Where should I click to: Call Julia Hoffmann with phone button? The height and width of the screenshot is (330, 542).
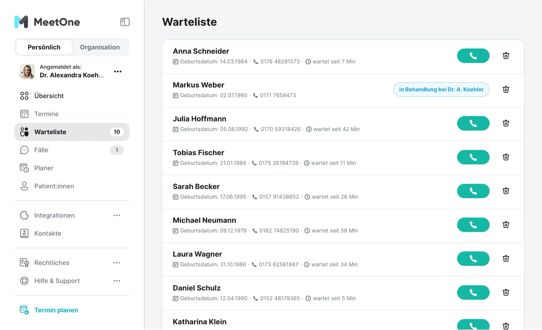coord(473,123)
